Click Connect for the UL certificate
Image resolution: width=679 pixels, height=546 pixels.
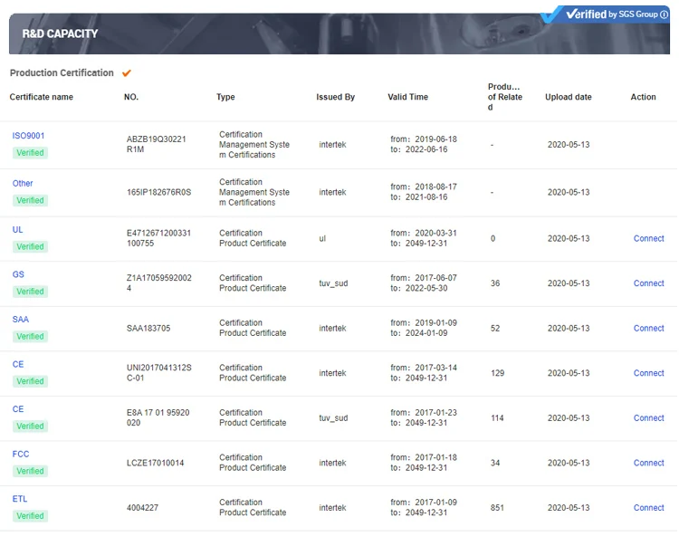[x=648, y=238]
